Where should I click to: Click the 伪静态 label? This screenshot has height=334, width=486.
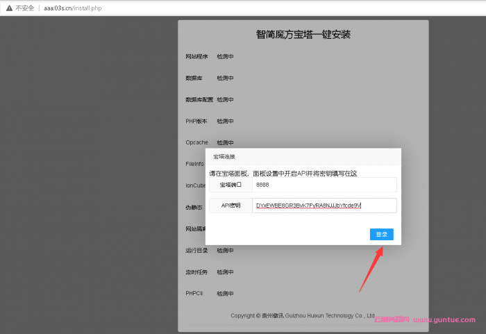click(194, 207)
